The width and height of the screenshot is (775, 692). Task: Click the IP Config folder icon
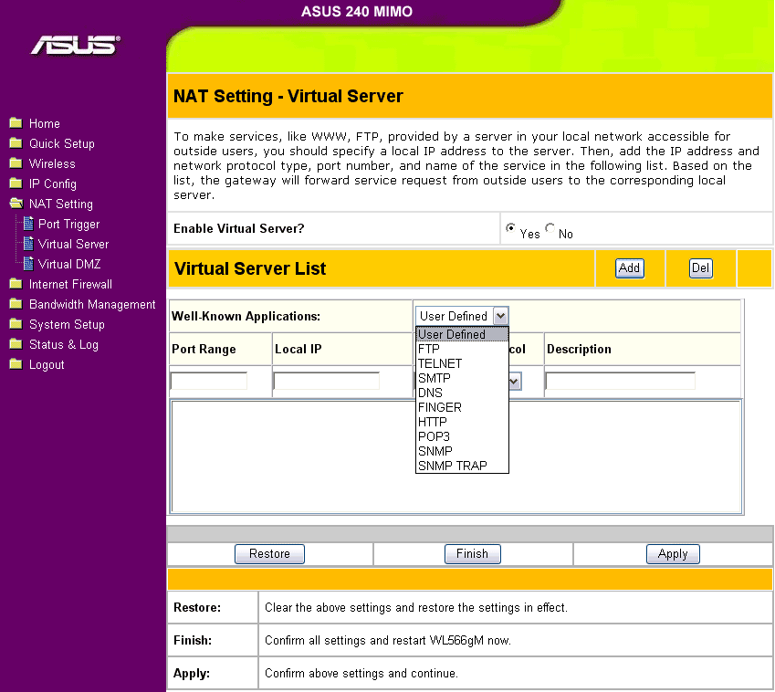[16, 183]
